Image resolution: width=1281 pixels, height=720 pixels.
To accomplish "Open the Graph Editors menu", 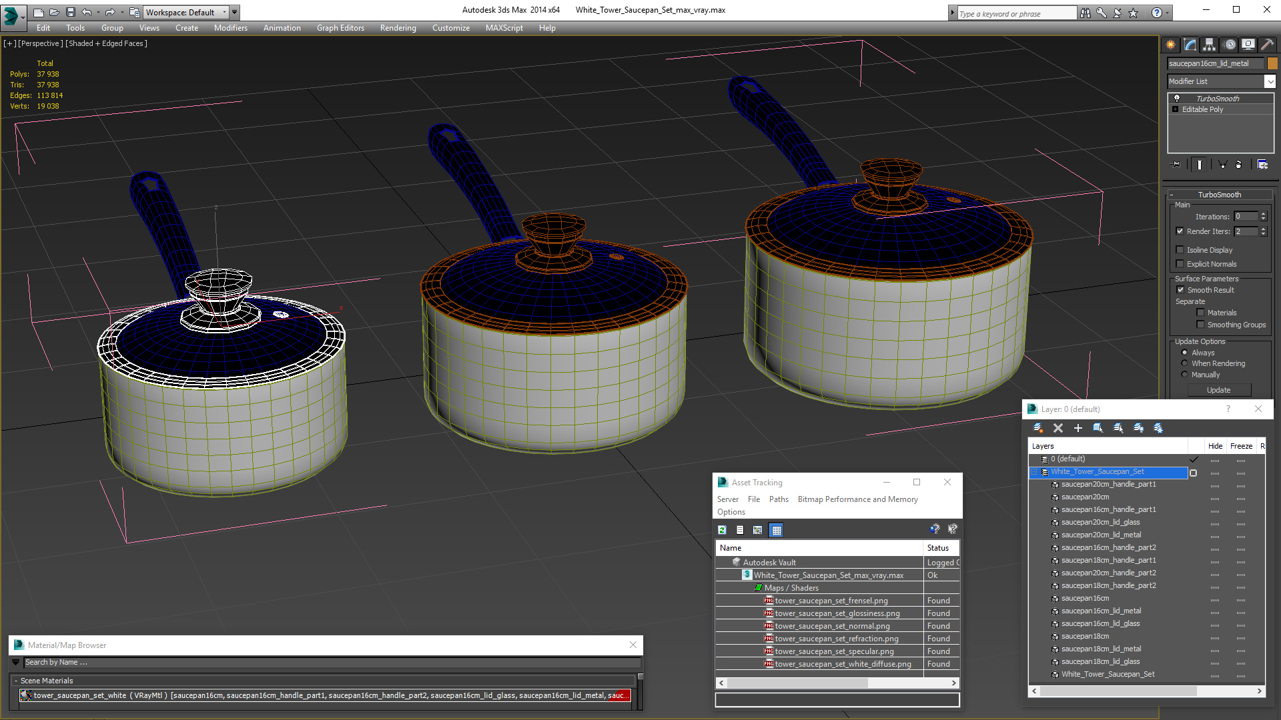I will tap(340, 28).
